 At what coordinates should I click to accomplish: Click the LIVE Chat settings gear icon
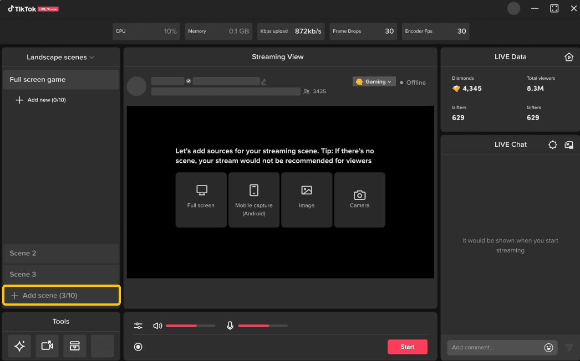tap(552, 145)
